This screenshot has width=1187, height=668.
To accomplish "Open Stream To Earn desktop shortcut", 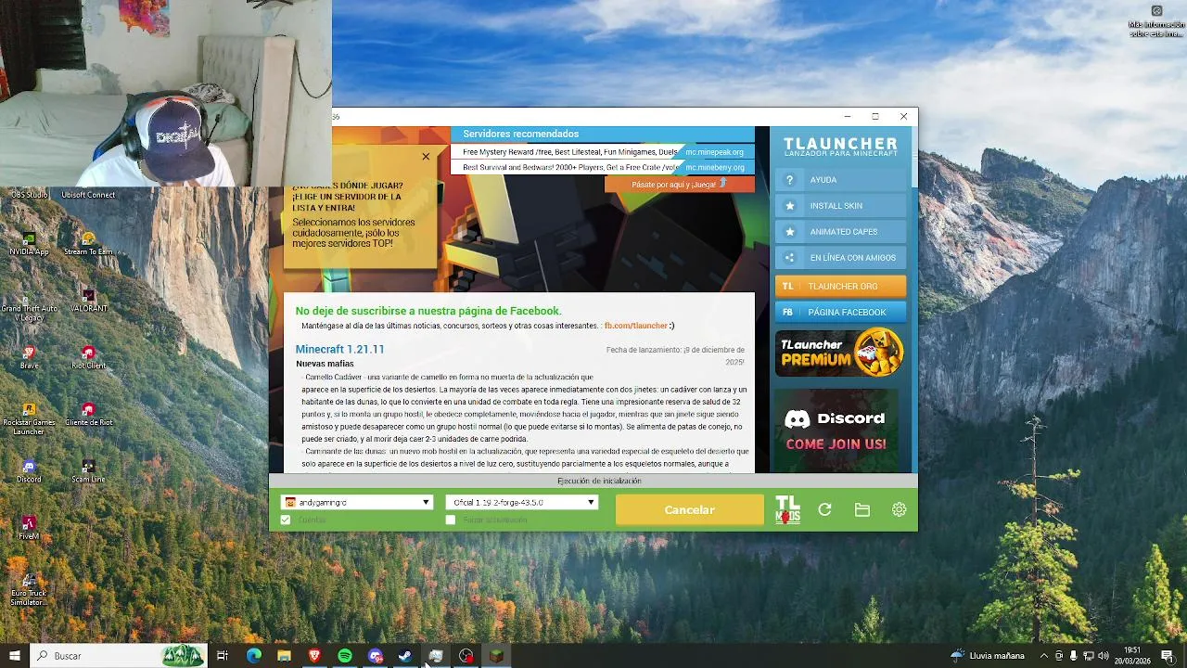I will (x=88, y=243).
